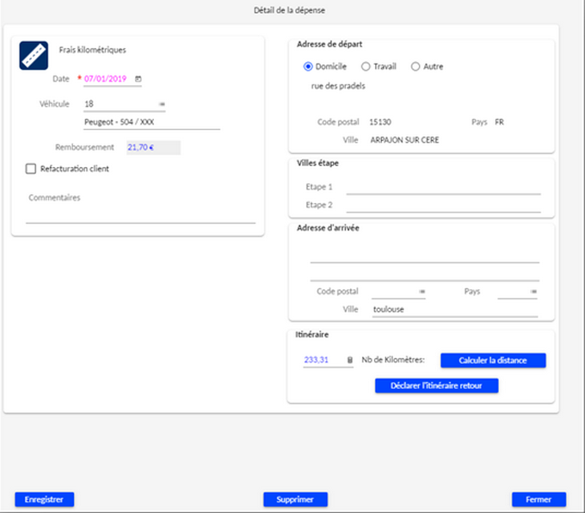The image size is (585, 513).
Task: Click Déclarer l'itinéraire retour
Action: tap(436, 386)
